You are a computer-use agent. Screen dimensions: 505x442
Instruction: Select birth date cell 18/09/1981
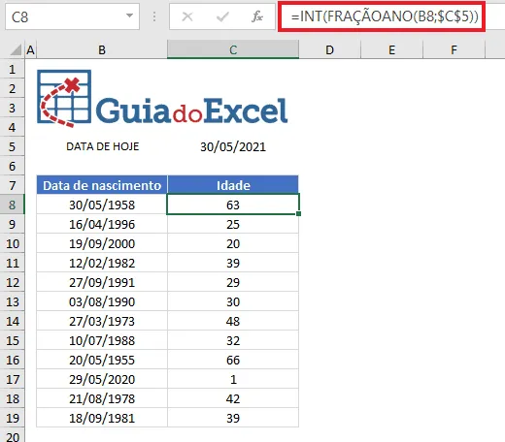[x=102, y=418]
